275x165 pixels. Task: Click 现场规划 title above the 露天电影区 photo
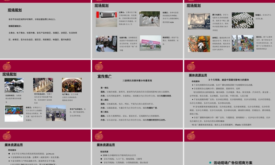tap(194, 5)
